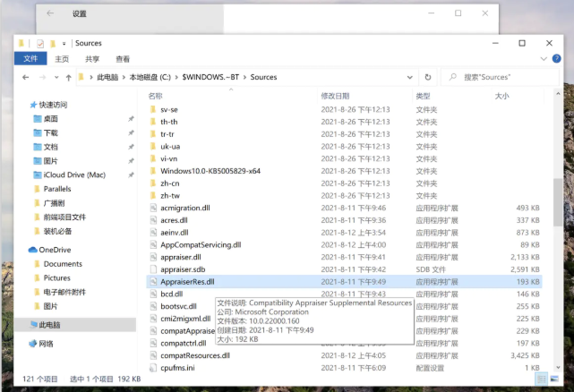Expand the ribbon with chevron

(544, 58)
